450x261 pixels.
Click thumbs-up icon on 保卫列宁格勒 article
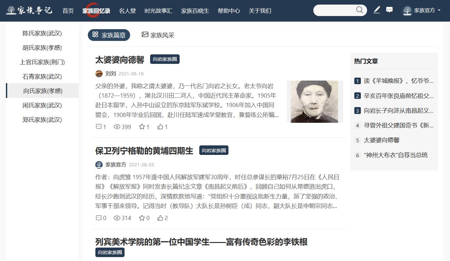(160, 218)
